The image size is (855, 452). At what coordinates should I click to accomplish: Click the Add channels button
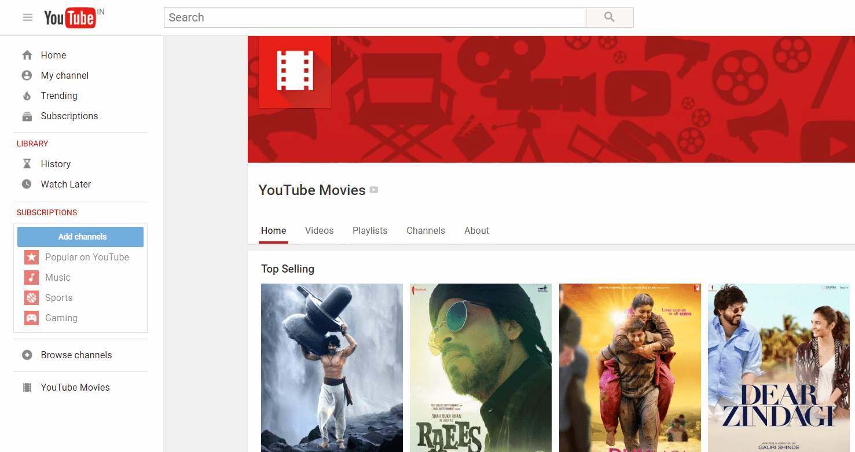[80, 237]
